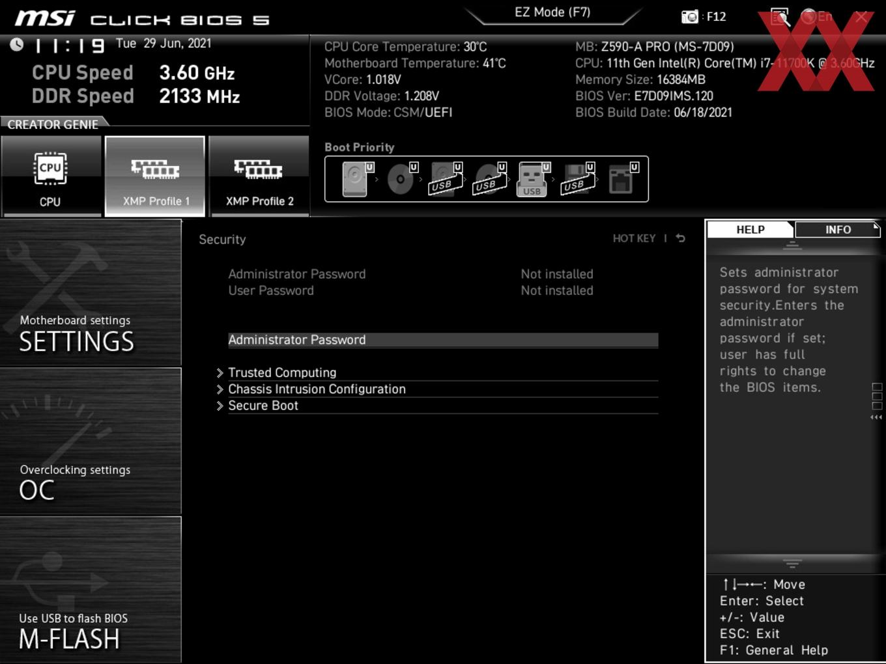The width and height of the screenshot is (886, 664).
Task: Open M-FLASH to flash BIOS
Action: [91, 590]
